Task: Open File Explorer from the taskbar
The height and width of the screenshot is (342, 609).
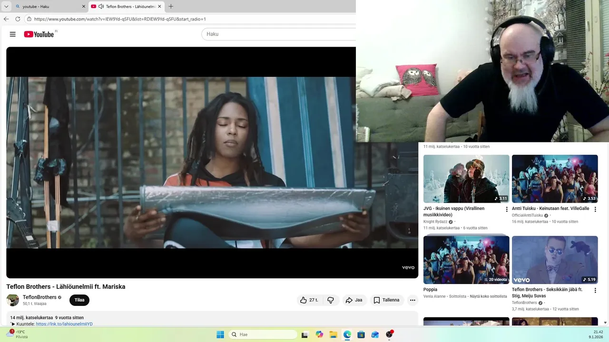Action: [333, 334]
